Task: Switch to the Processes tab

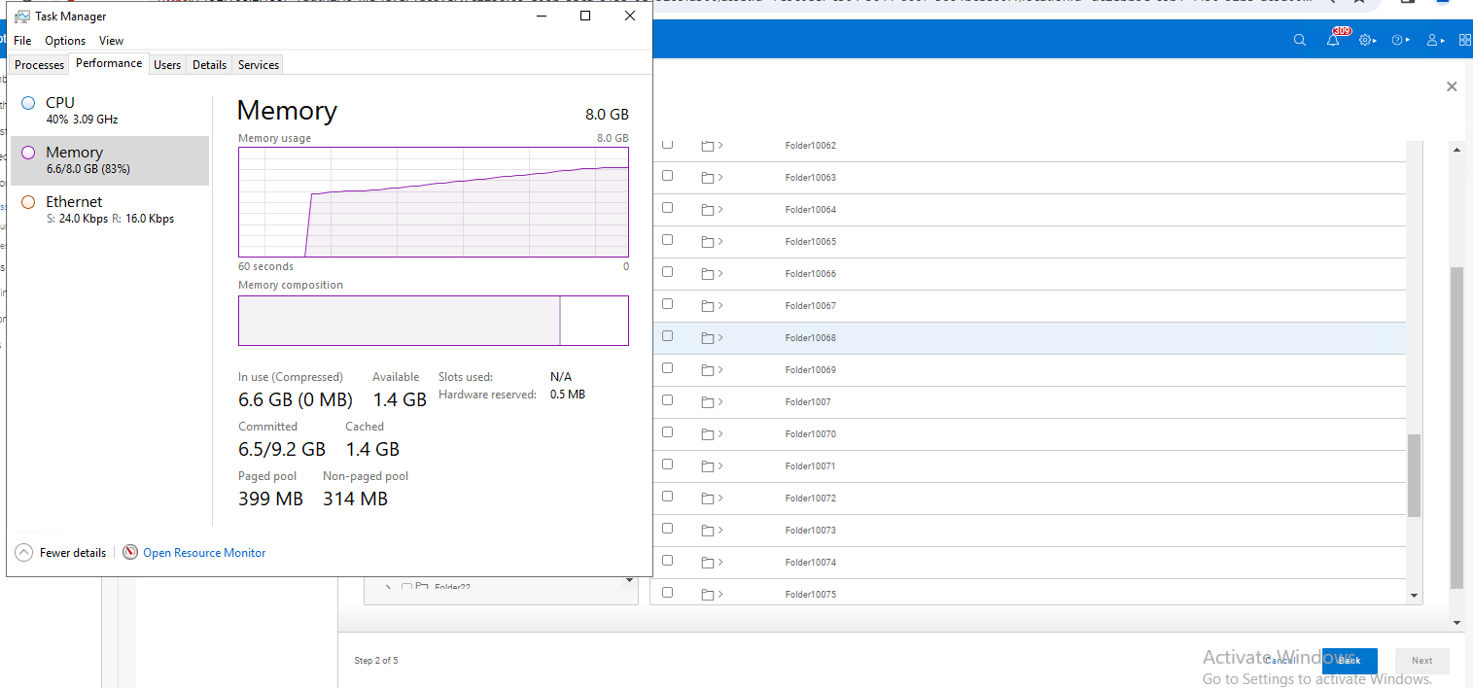Action: tap(39, 64)
